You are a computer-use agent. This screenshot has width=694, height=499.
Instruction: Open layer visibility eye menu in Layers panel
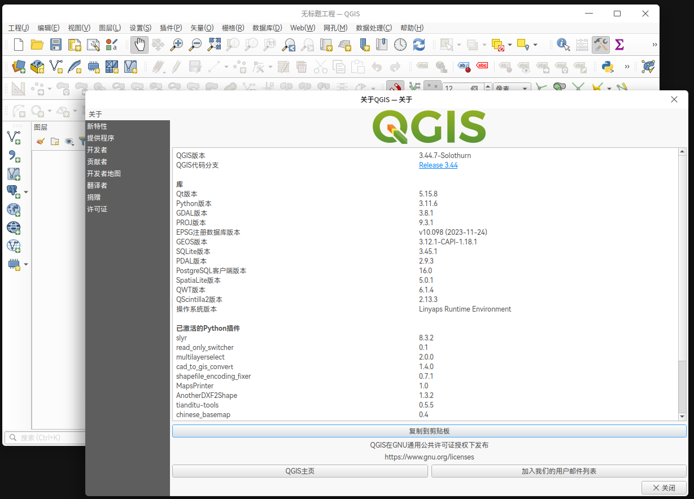tap(69, 142)
